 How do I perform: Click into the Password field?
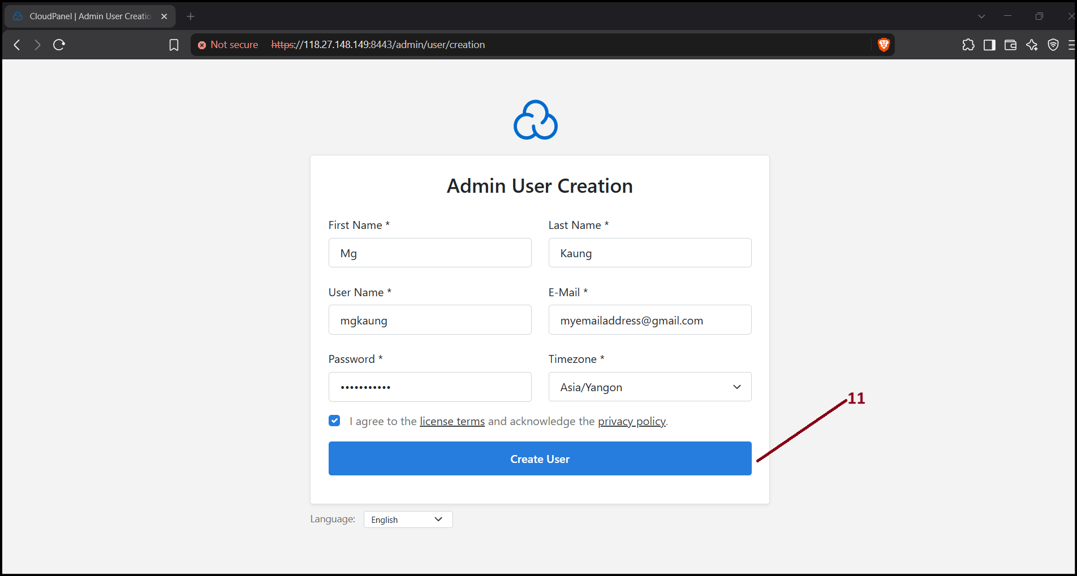coord(430,387)
